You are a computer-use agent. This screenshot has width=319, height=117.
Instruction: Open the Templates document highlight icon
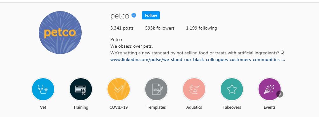[x=156, y=89]
